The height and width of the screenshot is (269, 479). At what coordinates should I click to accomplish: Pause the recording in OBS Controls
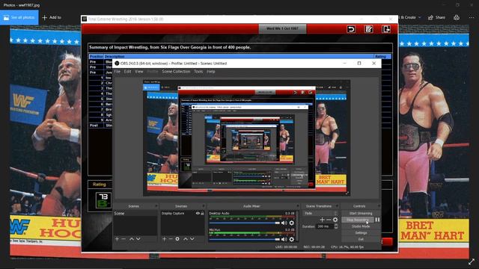pos(377,220)
